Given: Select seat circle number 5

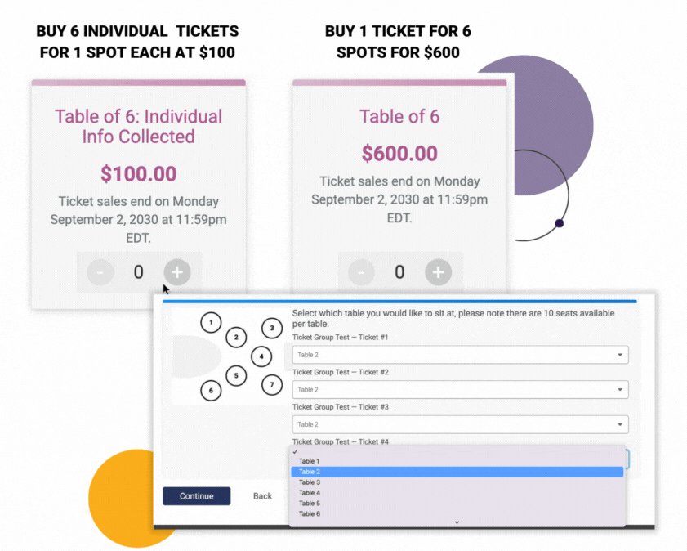Looking at the screenshot, I should (236, 376).
